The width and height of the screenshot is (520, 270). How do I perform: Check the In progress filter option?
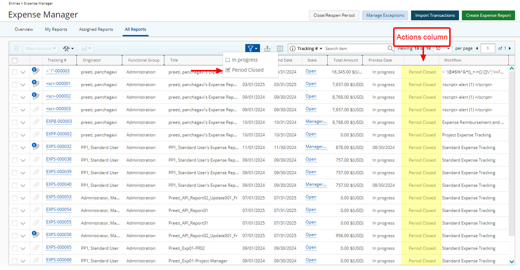(228, 60)
